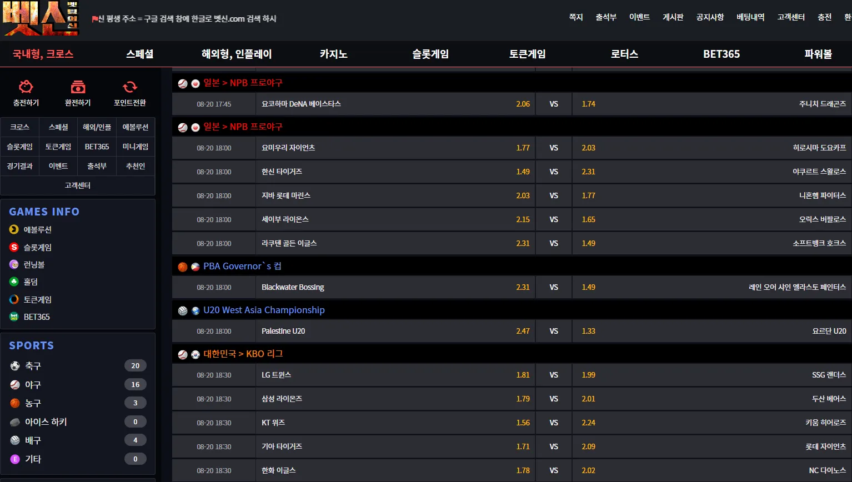The image size is (852, 482).
Task: Click the red flag icon in the site notice
Action: pos(95,19)
